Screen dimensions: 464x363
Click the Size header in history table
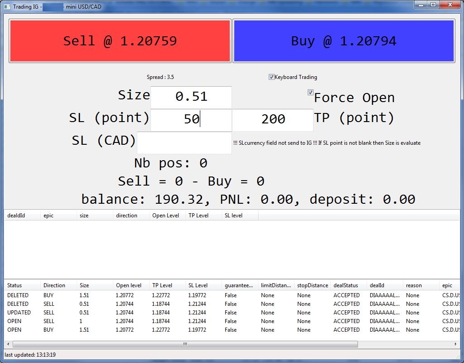95,285
